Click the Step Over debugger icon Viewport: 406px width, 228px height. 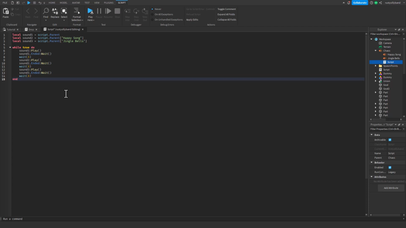click(x=136, y=11)
